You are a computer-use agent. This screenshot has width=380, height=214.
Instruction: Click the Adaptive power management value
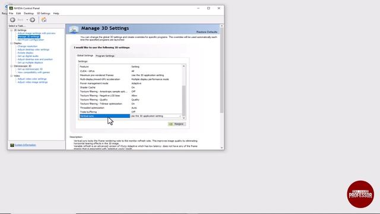[x=136, y=83]
